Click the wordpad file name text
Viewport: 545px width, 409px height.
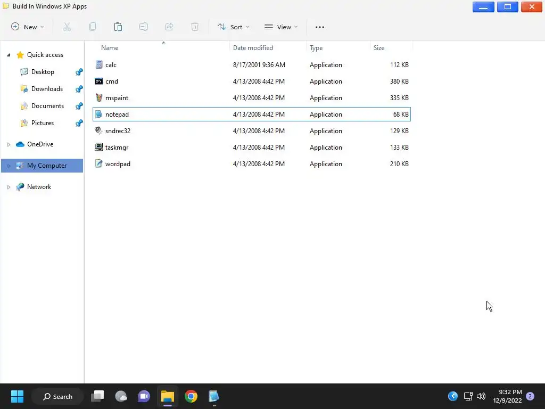click(x=118, y=164)
